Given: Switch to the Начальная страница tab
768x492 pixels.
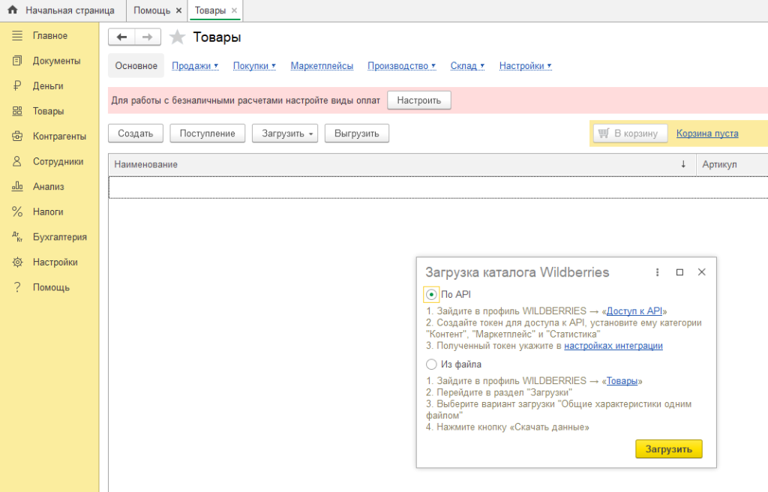Looking at the screenshot, I should click(63, 10).
